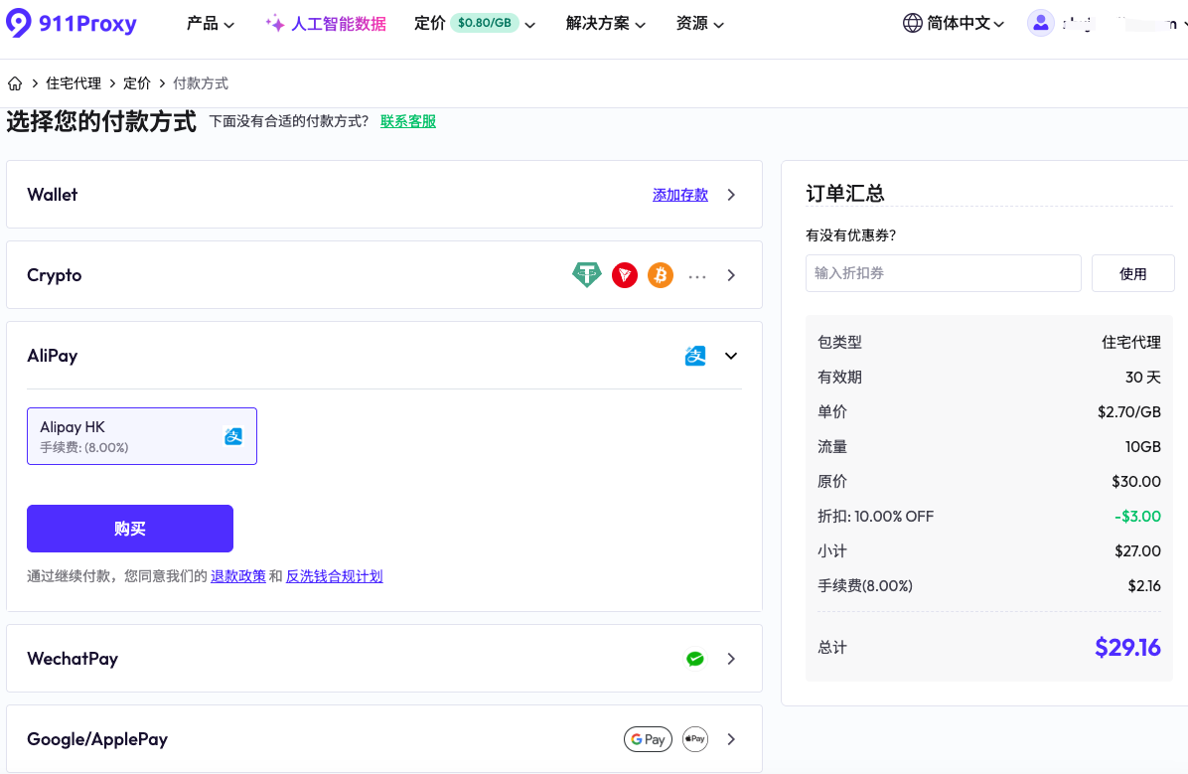
Task: Click the Google Pay badge
Action: (648, 739)
